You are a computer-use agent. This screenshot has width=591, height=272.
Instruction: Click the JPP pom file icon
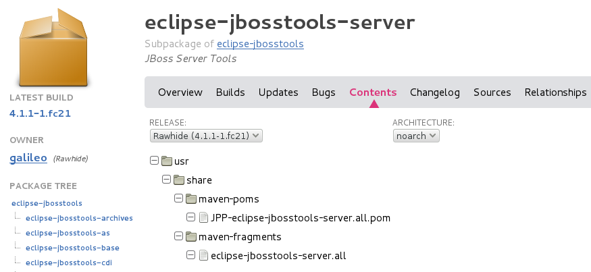[203, 218]
